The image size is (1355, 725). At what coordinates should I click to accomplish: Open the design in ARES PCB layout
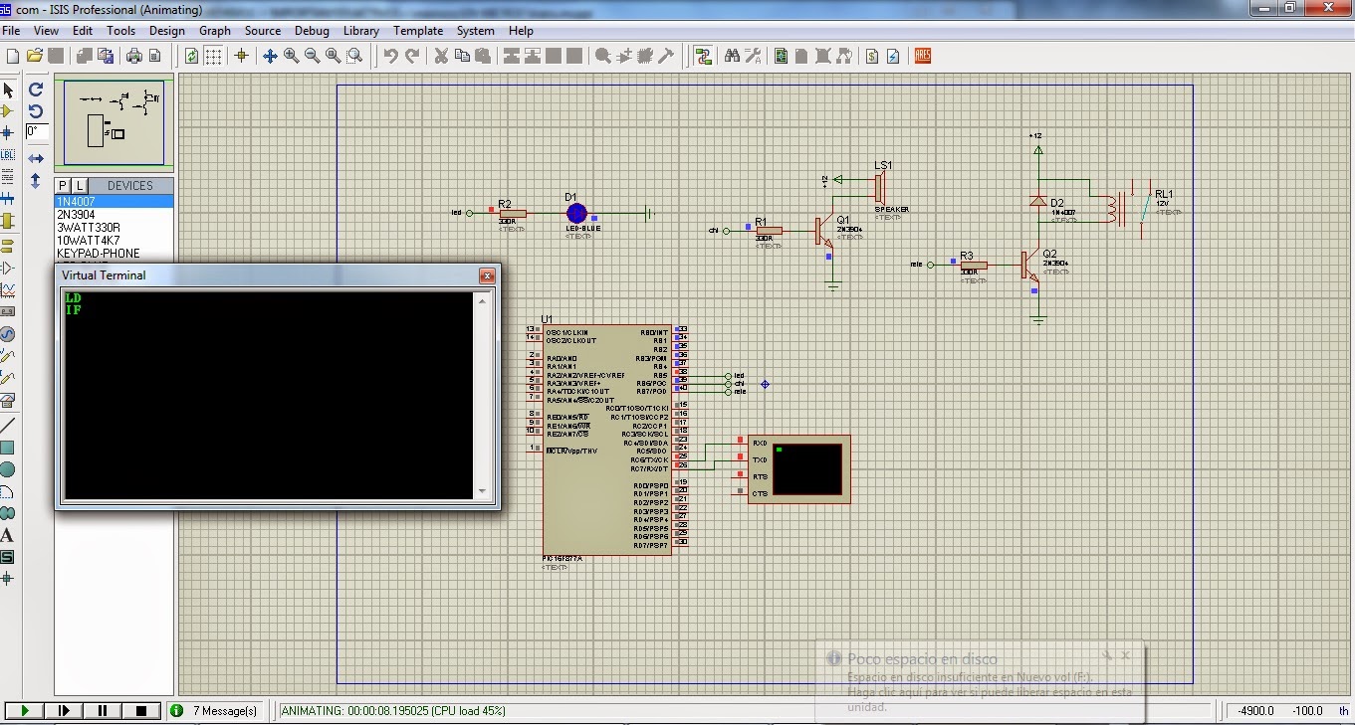pyautogui.click(x=921, y=57)
